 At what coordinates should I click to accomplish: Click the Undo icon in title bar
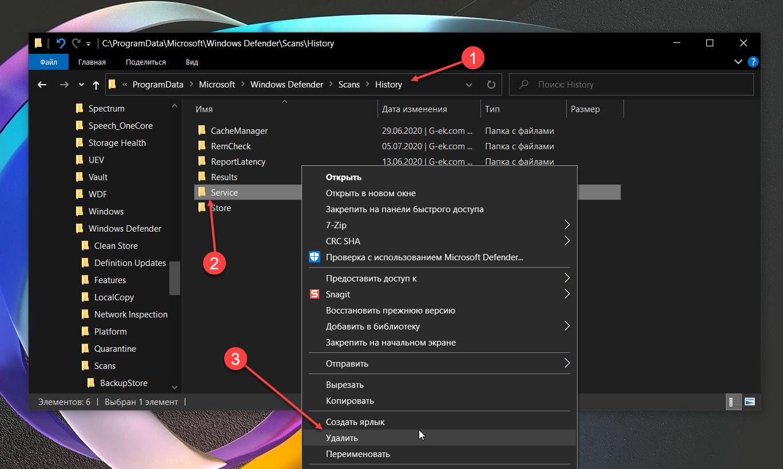pyautogui.click(x=61, y=43)
